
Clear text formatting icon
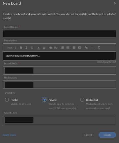[x=99, y=48]
